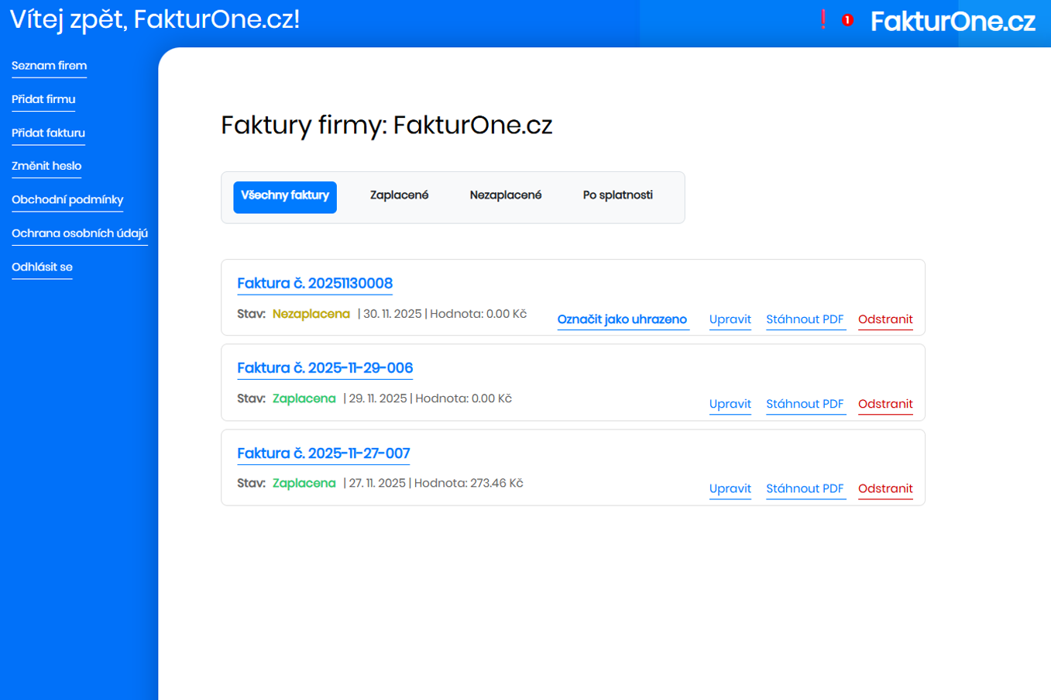Edit invoice 2025-11-29-006 with Upravit

pyautogui.click(x=730, y=404)
